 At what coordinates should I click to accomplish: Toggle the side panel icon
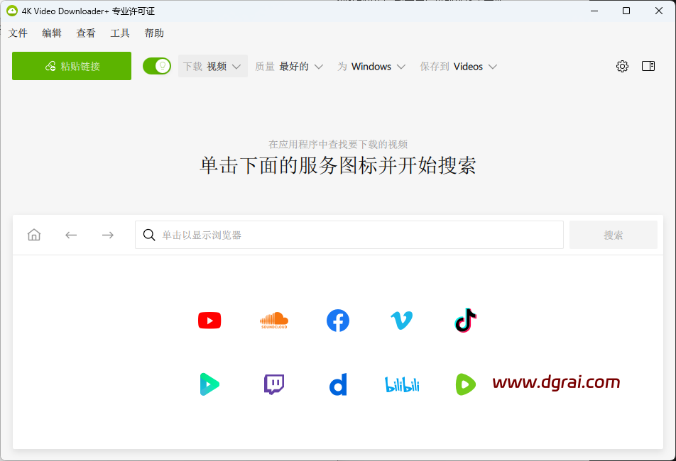[648, 66]
